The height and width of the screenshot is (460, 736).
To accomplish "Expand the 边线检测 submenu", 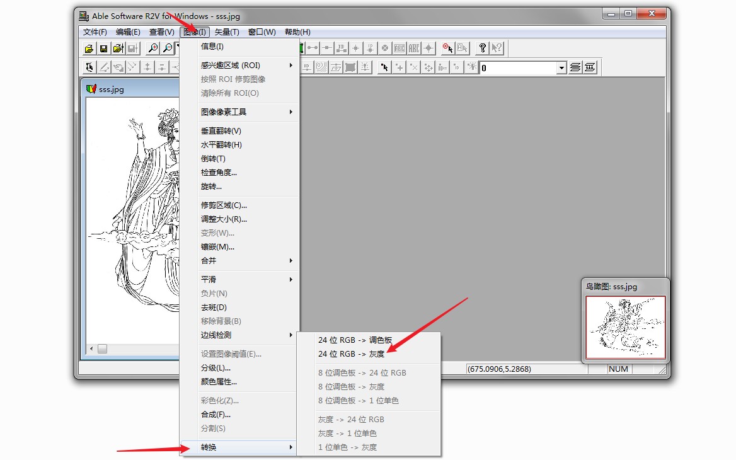I will (x=246, y=335).
